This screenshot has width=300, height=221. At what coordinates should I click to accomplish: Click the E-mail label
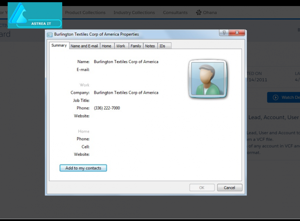[x=83, y=70]
